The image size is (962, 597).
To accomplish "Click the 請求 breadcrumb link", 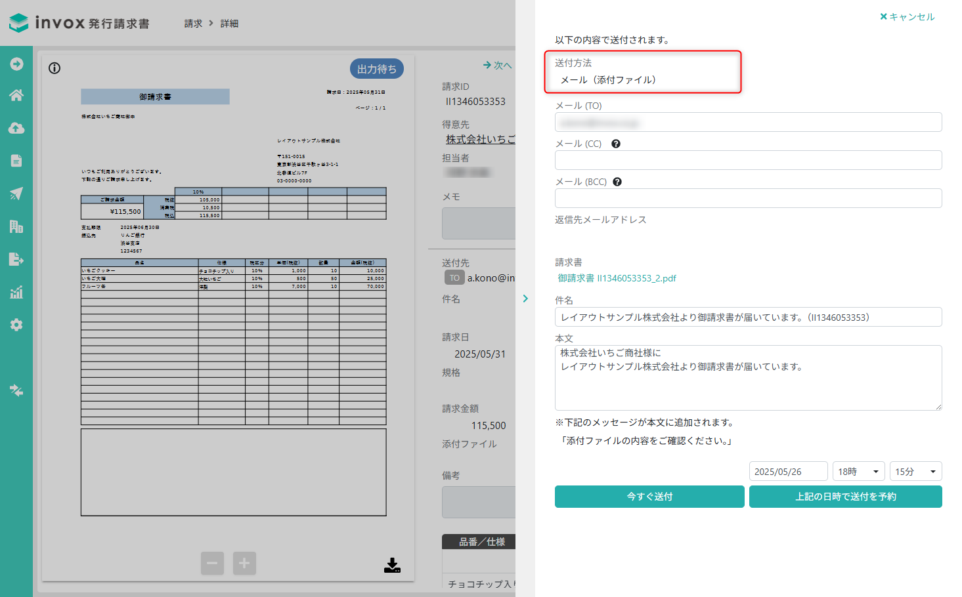I will (193, 24).
